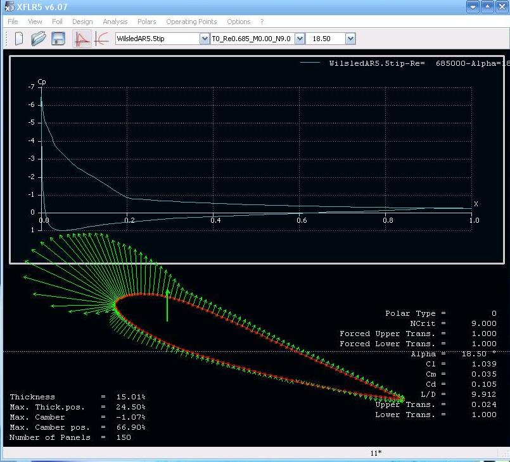Image resolution: width=510 pixels, height=462 pixels.
Task: Click the green lift arrow on the airfoil
Action: pos(167,305)
